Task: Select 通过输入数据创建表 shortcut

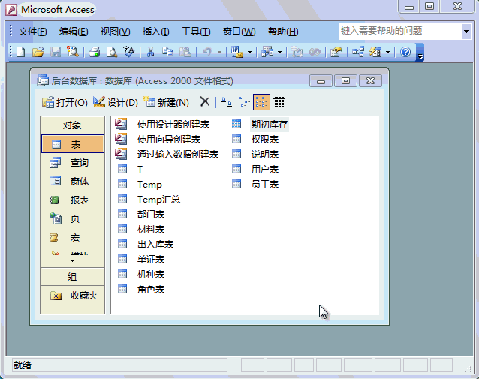Action: tap(167, 154)
